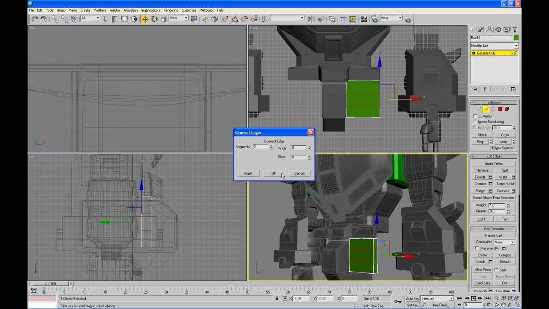Click the object color swatch beside Box44
Viewport: 549px width, 309px height.
tap(516, 38)
